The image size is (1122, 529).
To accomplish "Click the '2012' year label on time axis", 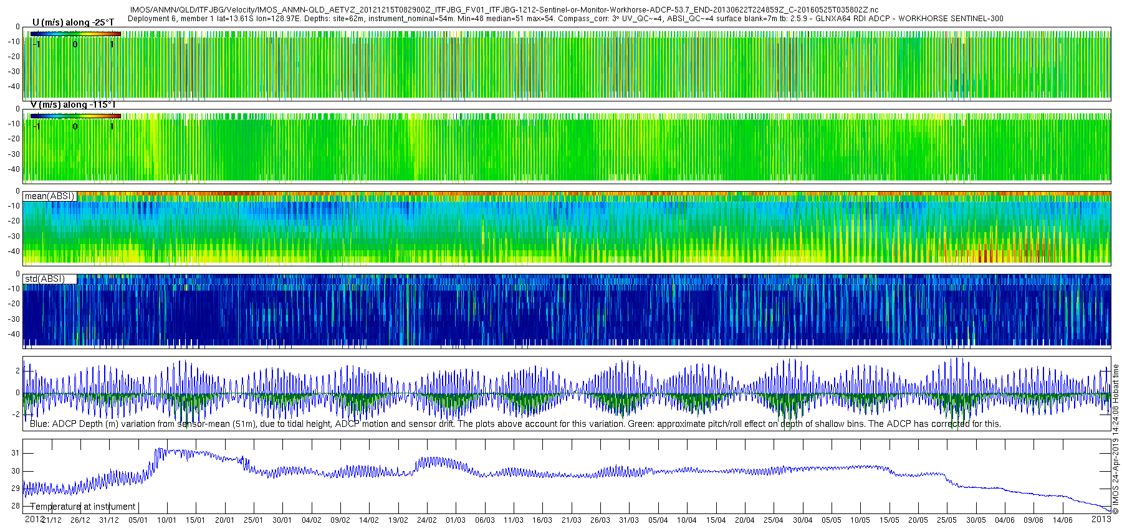I will 34,519.
